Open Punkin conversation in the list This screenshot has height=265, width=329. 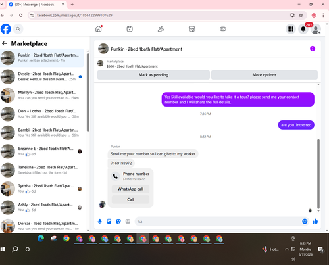[42, 58]
